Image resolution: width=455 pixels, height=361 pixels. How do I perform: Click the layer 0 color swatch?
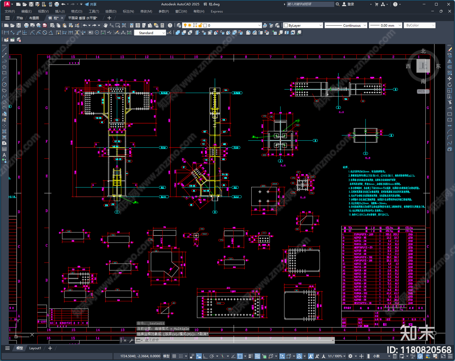pos(205,25)
